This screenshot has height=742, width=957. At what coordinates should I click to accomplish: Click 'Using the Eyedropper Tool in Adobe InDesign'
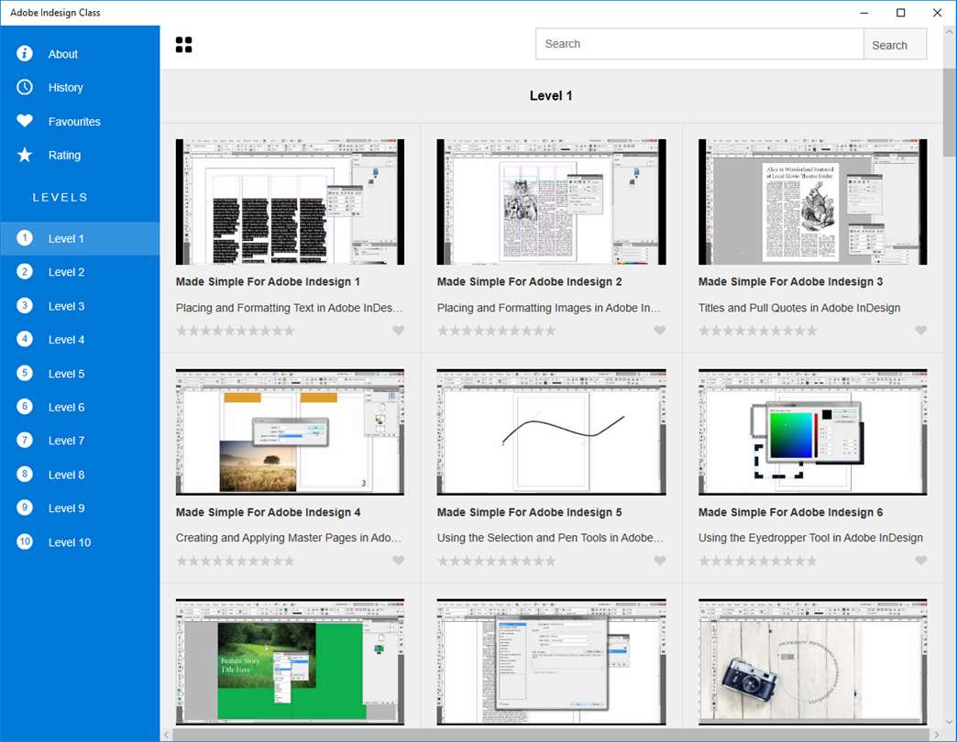tap(810, 538)
